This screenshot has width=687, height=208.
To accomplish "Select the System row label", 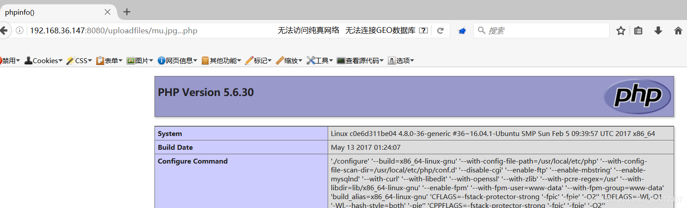I will (170, 134).
